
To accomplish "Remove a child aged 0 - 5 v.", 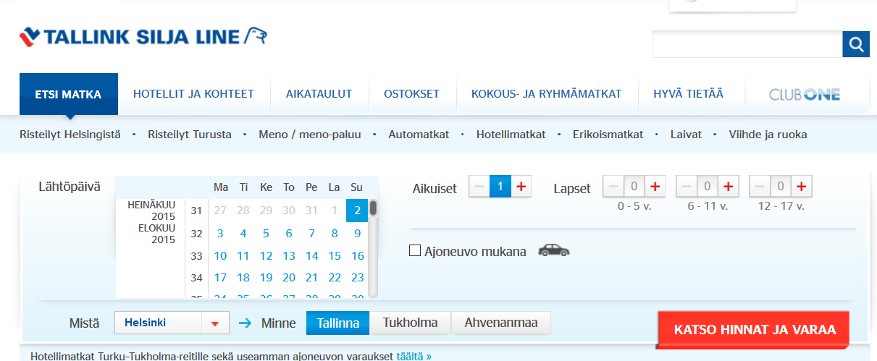I will 613,187.
